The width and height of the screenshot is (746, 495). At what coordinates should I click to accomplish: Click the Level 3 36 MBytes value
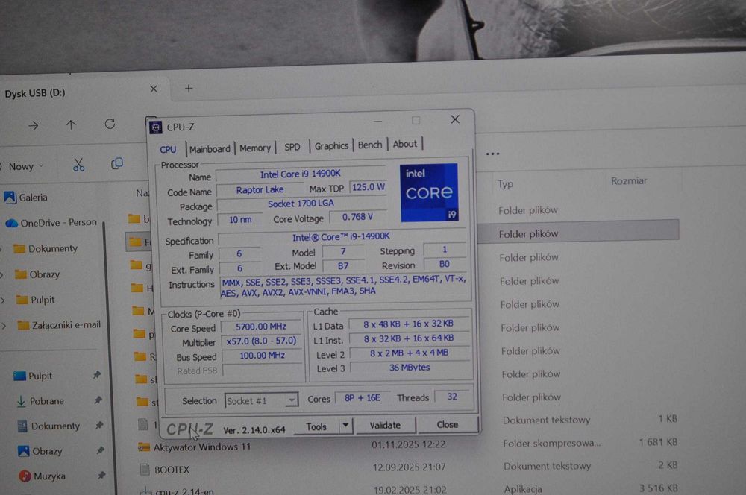pos(409,367)
